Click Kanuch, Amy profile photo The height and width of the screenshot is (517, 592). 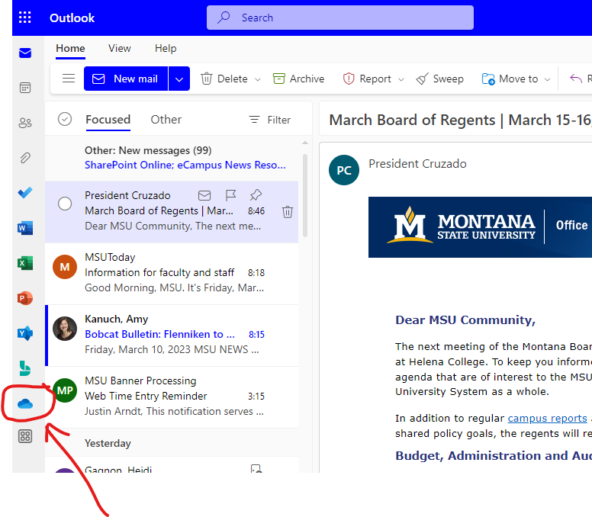(x=65, y=329)
